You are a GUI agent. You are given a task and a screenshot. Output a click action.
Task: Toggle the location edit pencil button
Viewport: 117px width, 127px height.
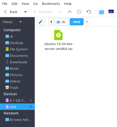[41, 22]
